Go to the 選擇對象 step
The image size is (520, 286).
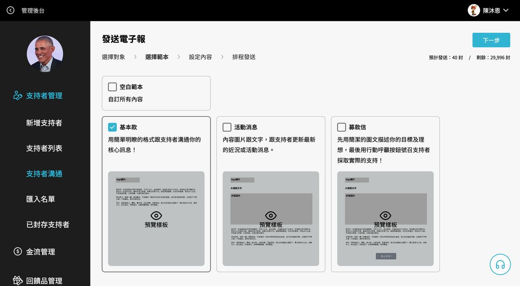tap(114, 57)
